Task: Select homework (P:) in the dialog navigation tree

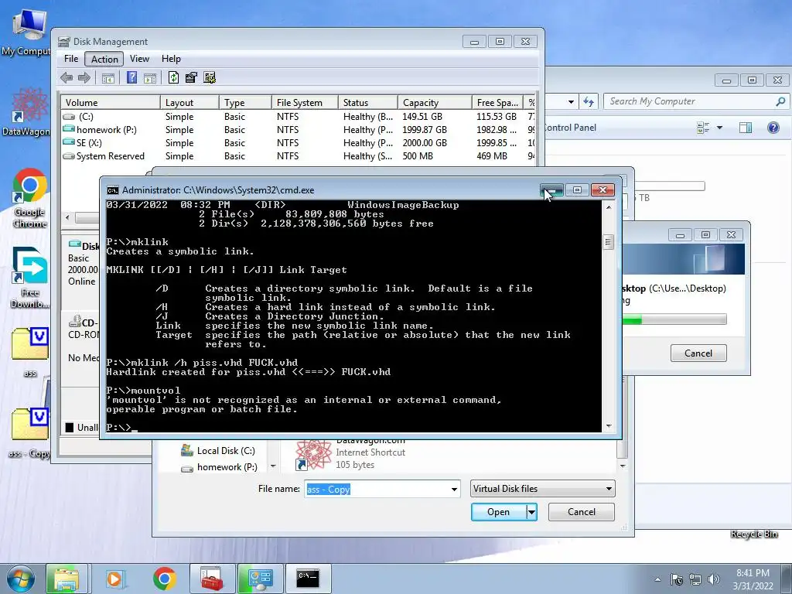Action: tap(219, 467)
